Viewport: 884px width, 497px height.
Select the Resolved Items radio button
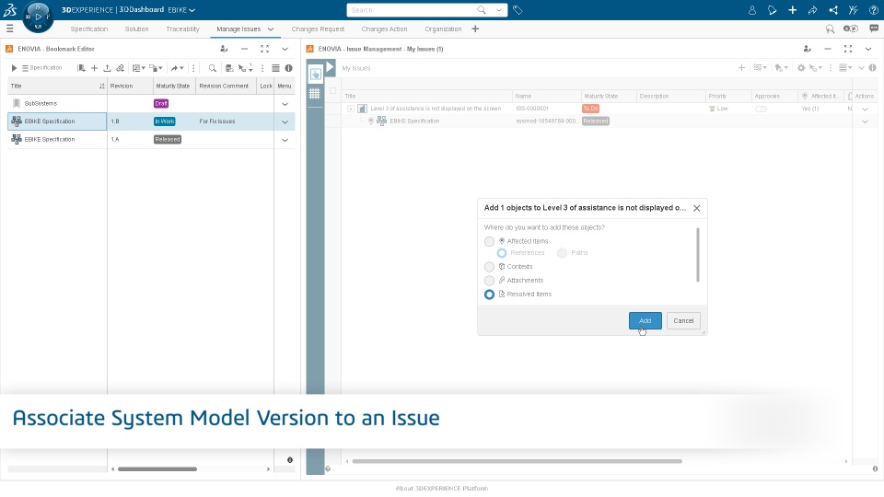[489, 295]
